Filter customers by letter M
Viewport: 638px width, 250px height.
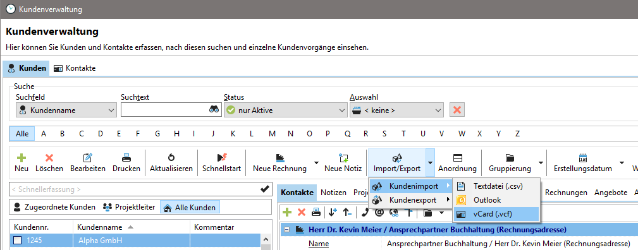(272, 133)
